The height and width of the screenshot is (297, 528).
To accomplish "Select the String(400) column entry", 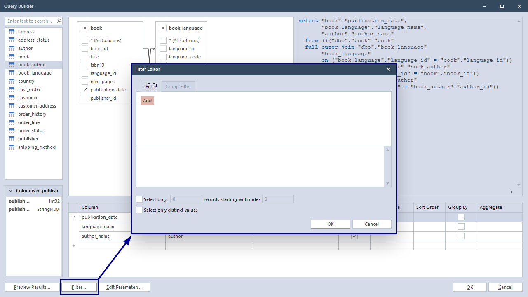I will pos(34,209).
